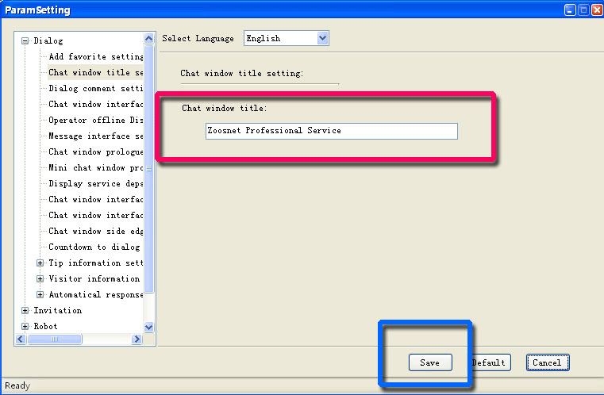Open Countdown to dialog item

[94, 247]
